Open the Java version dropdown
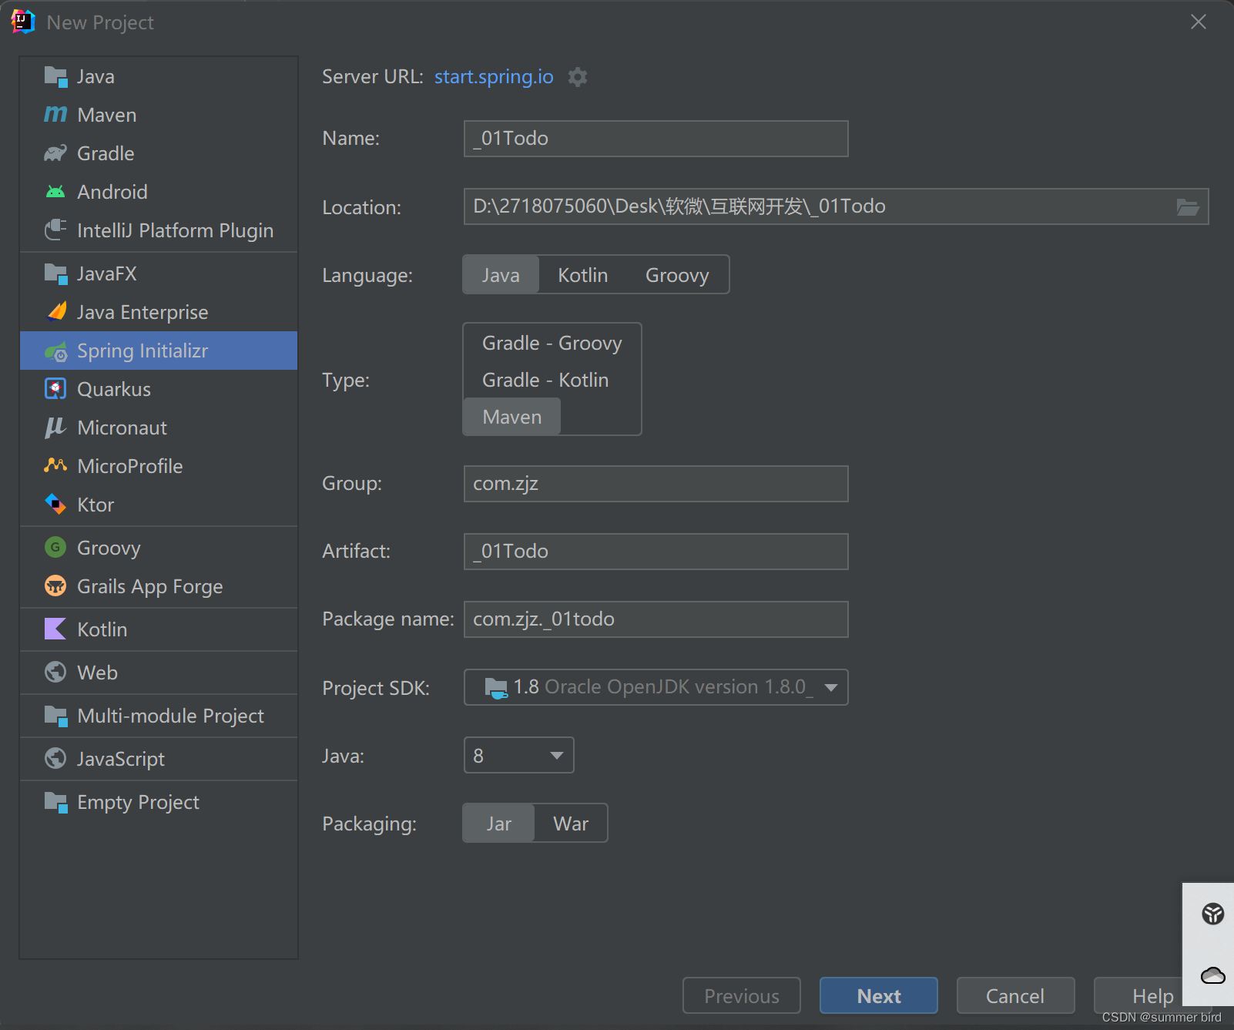The image size is (1234, 1030). [x=519, y=755]
